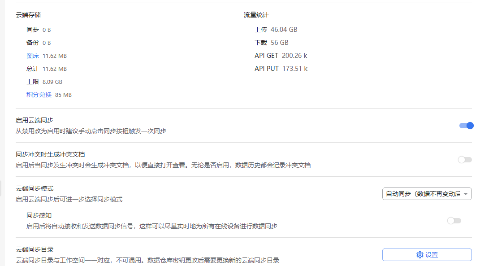This screenshot has height=266, width=480.
Task: Click the 云端同步目录 setting title
Action: tap(35, 249)
